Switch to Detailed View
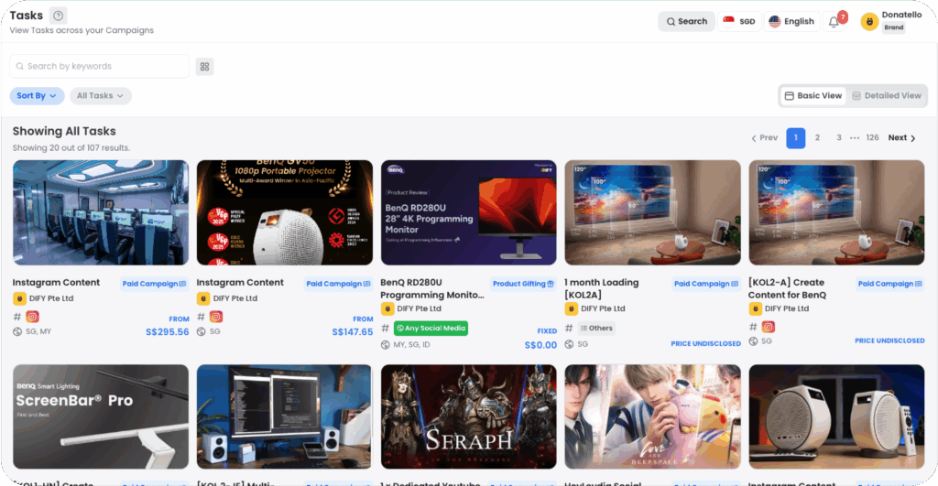This screenshot has height=486, width=938. coord(887,96)
